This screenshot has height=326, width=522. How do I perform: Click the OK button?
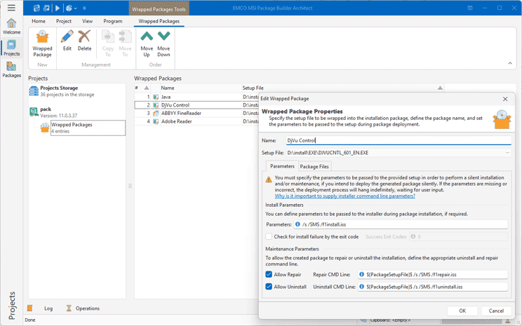pos(462,311)
